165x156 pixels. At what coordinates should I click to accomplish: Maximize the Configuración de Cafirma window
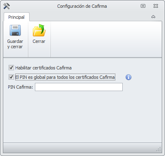[x=143, y=6]
